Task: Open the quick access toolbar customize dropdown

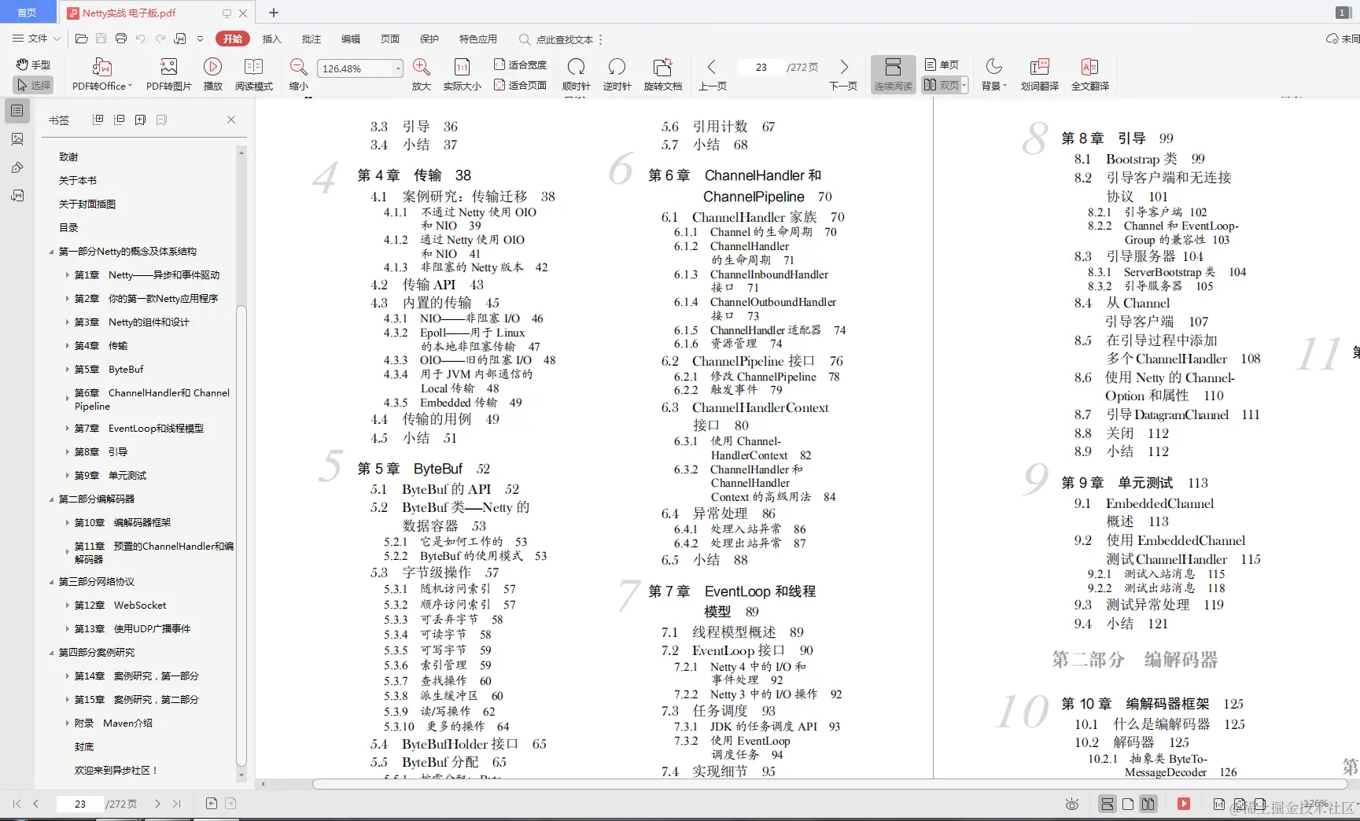Action: (200, 39)
